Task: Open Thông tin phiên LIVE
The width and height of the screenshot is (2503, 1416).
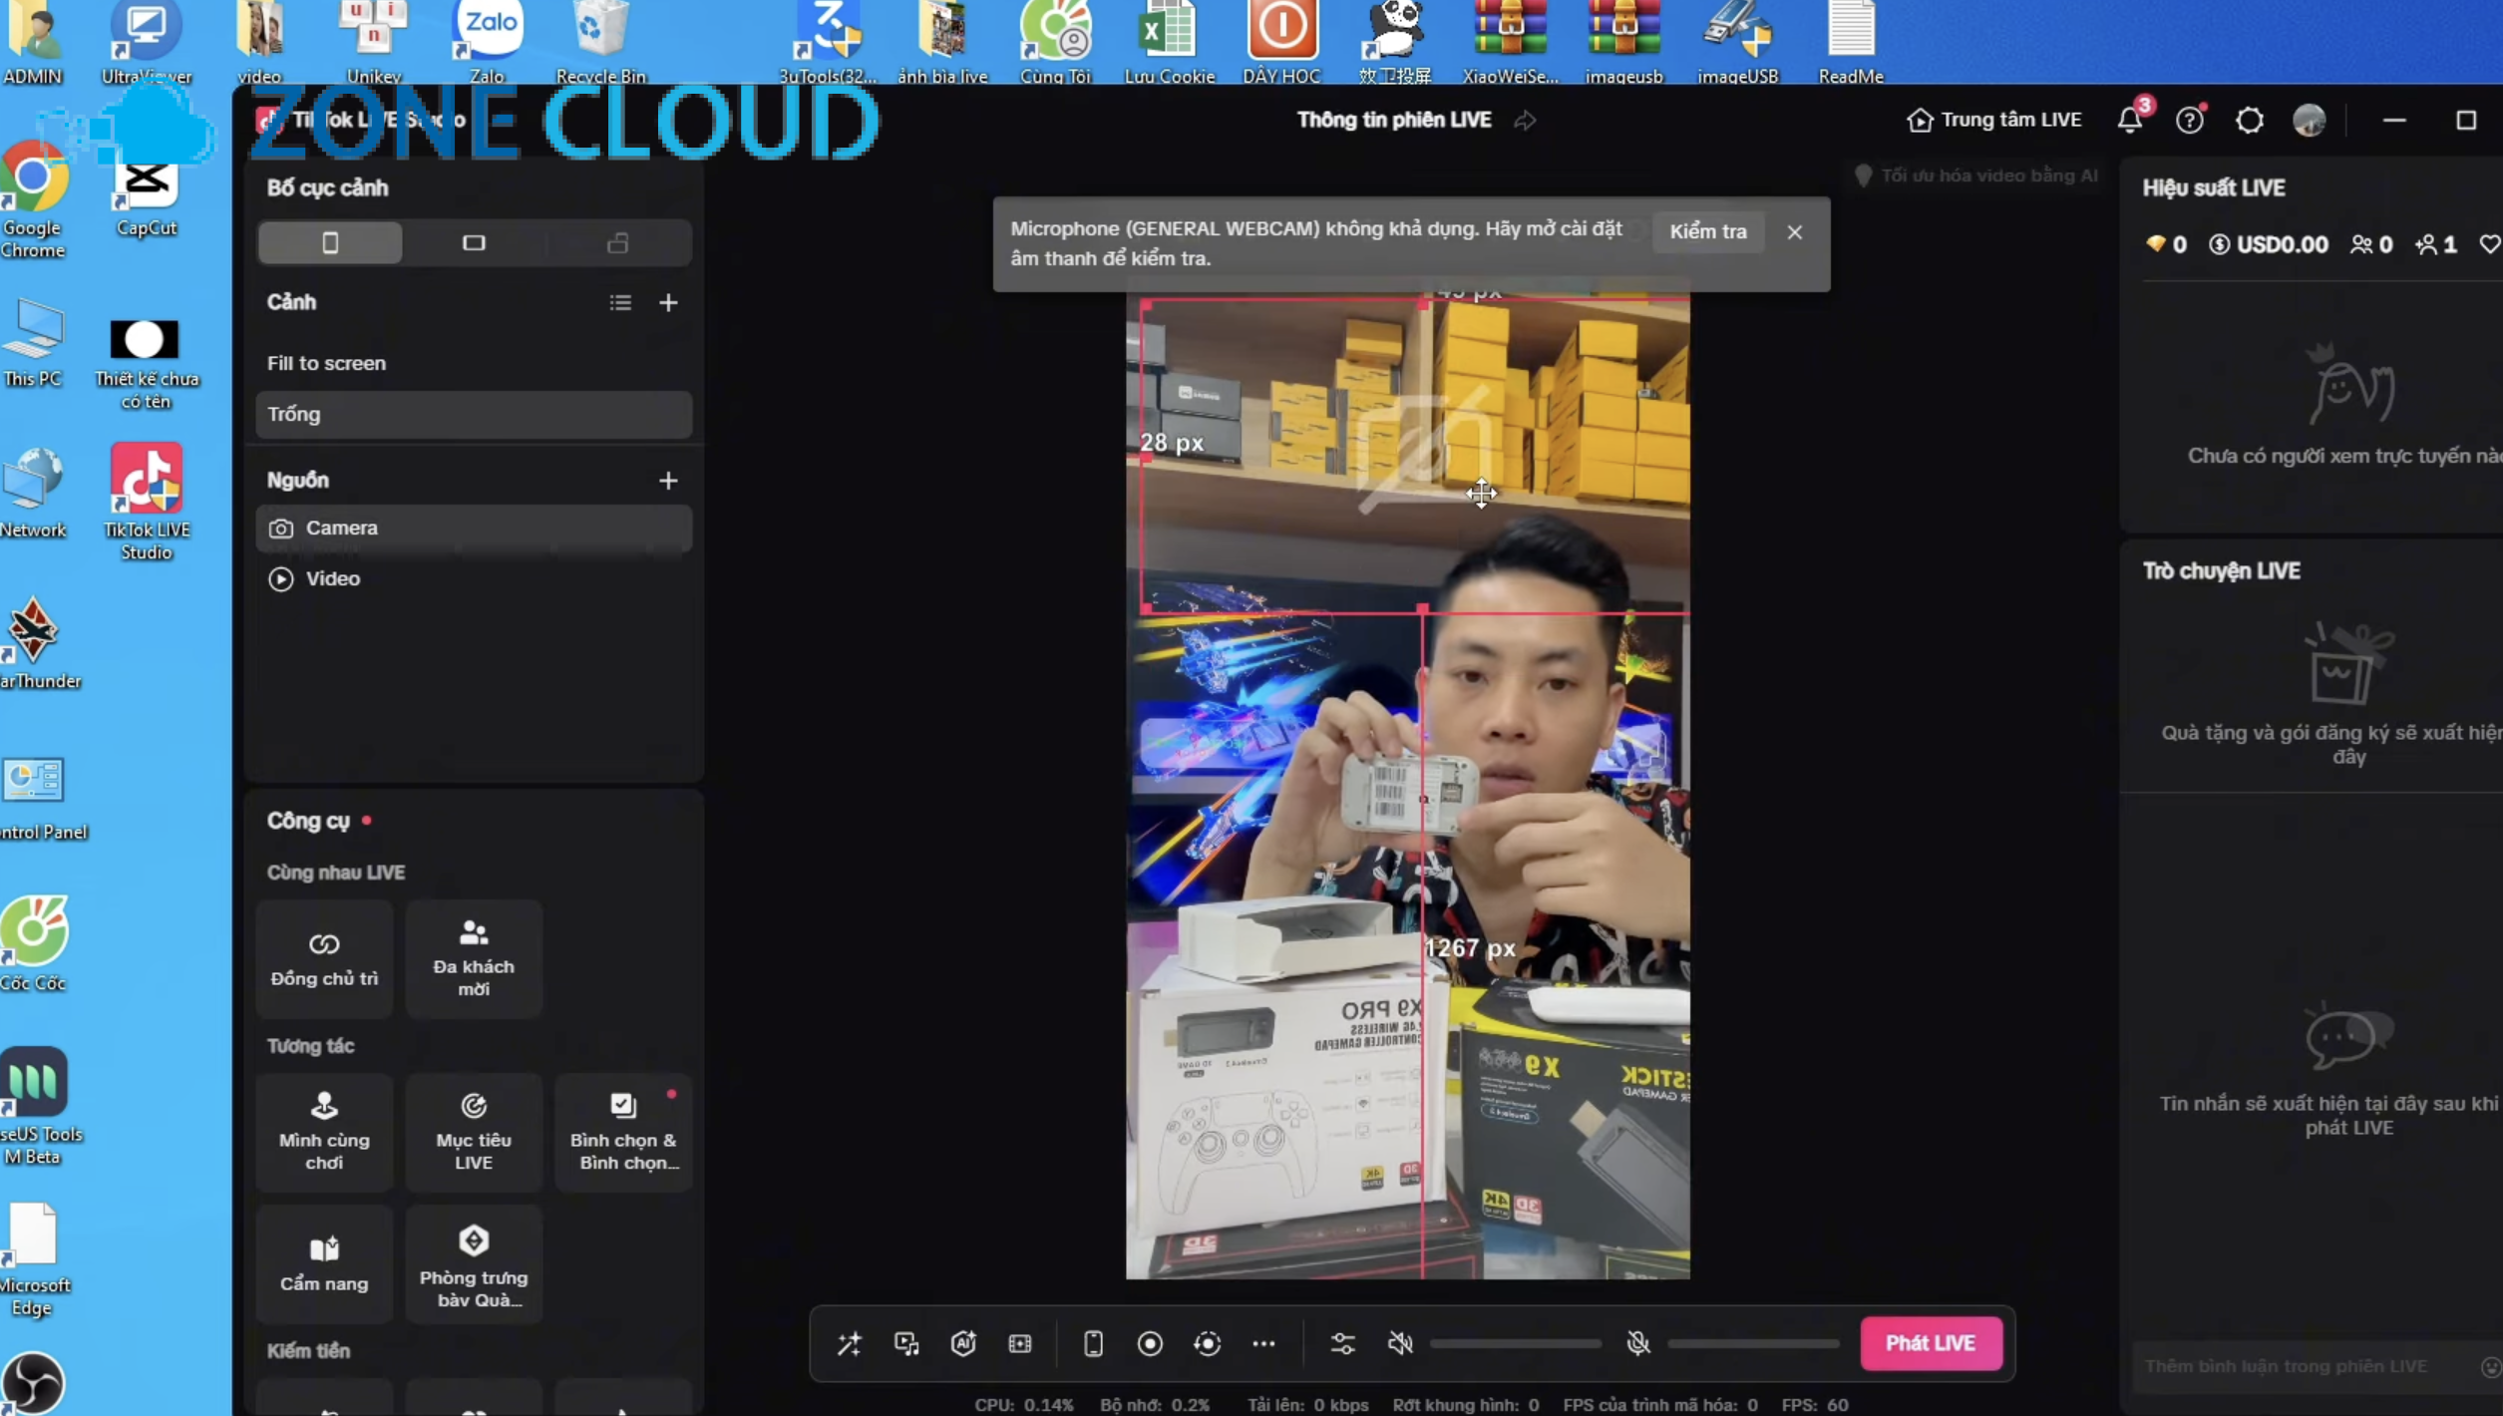Action: click(x=1393, y=120)
